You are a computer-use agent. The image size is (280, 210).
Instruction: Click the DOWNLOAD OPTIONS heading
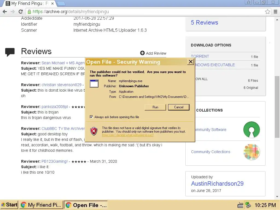tap(211, 45)
